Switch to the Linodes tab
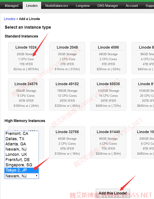The height and width of the screenshot is (199, 154). (32, 6)
